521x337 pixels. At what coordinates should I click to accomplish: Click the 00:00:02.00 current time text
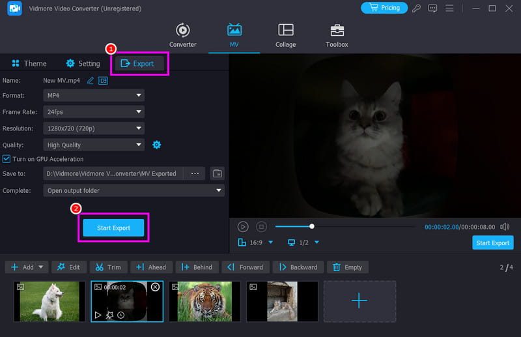[442, 227]
